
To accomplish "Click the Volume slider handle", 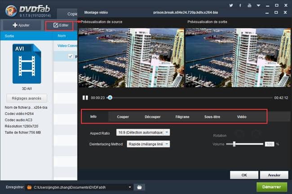I will click(x=234, y=144).
